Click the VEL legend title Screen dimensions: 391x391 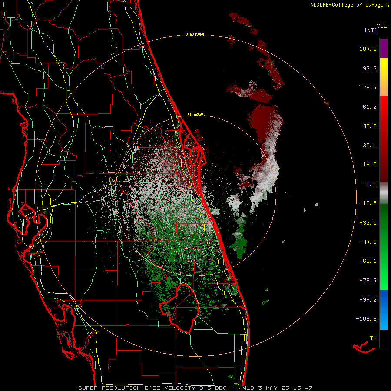(x=382, y=26)
